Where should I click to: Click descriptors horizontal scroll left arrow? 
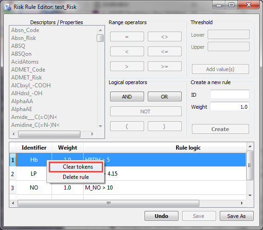point(13,134)
